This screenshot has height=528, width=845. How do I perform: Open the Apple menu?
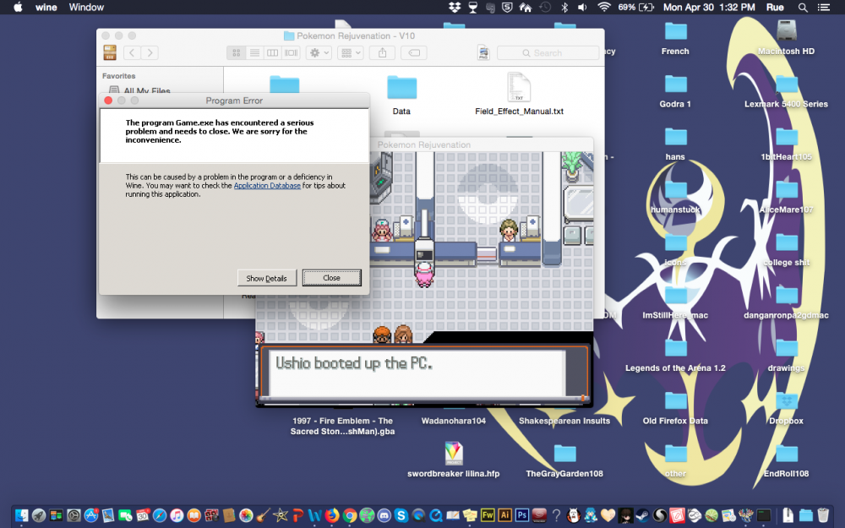[18, 7]
